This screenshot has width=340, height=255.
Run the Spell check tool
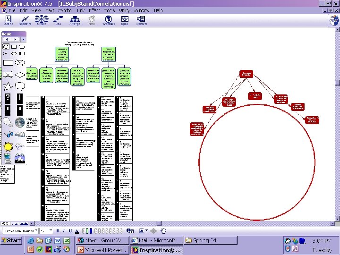click(x=125, y=20)
